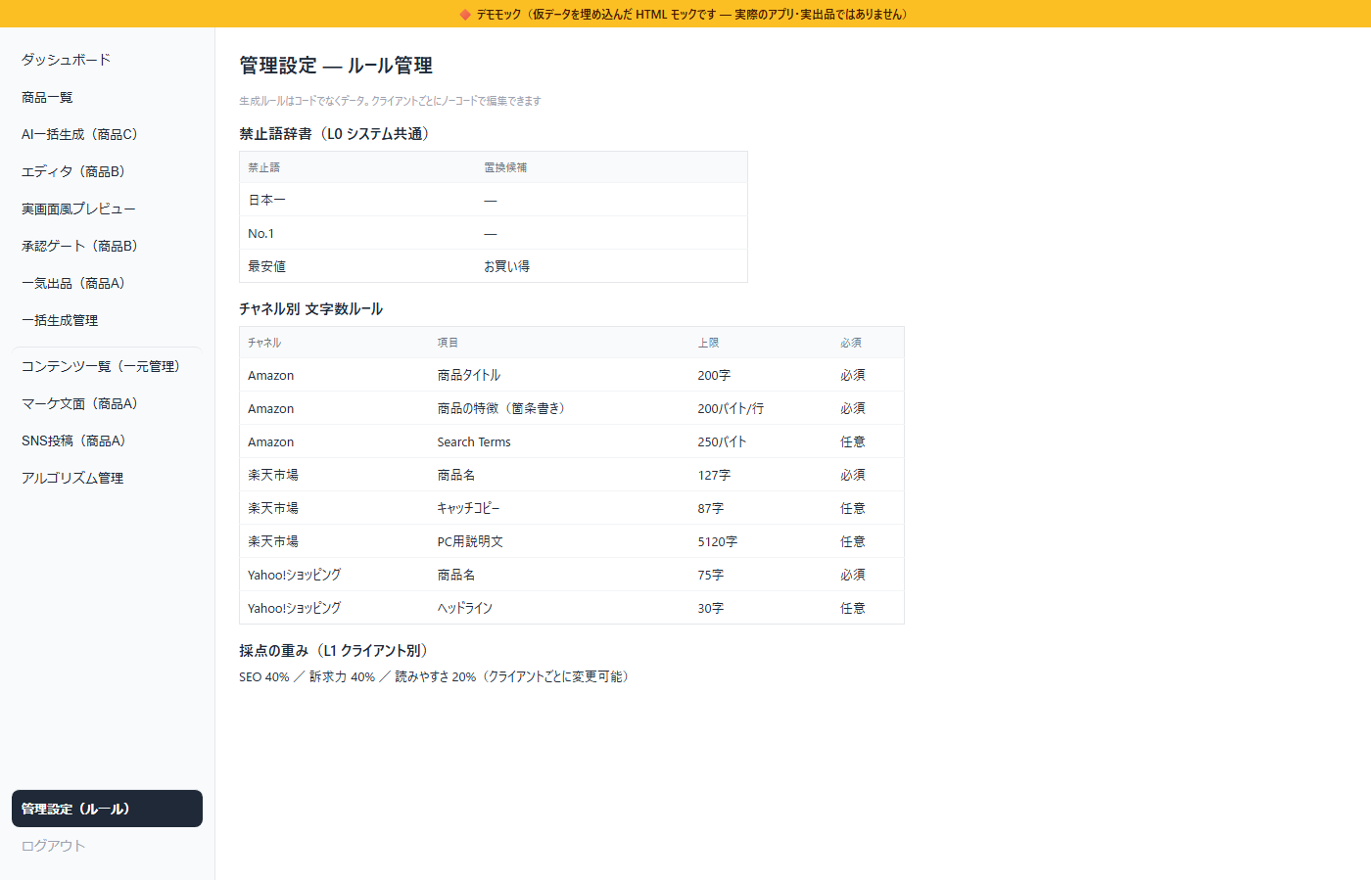The width and height of the screenshot is (1371, 881).
Task: Go to 商品一覧 in the sidebar
Action: 107,97
